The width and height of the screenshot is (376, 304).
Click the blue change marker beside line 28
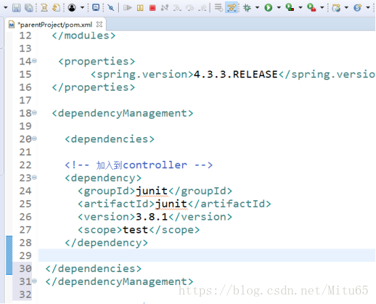[x=9, y=255]
